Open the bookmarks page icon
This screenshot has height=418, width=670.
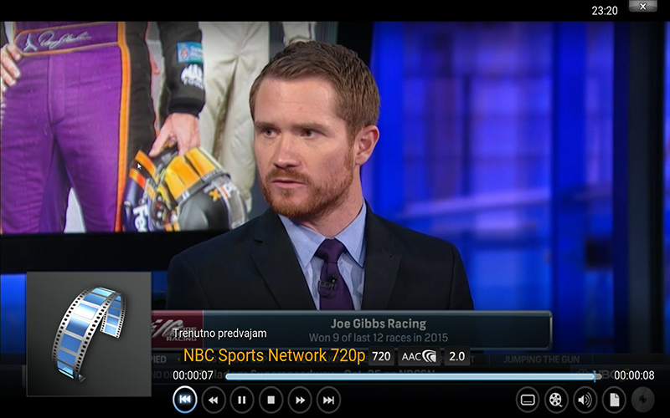614,400
